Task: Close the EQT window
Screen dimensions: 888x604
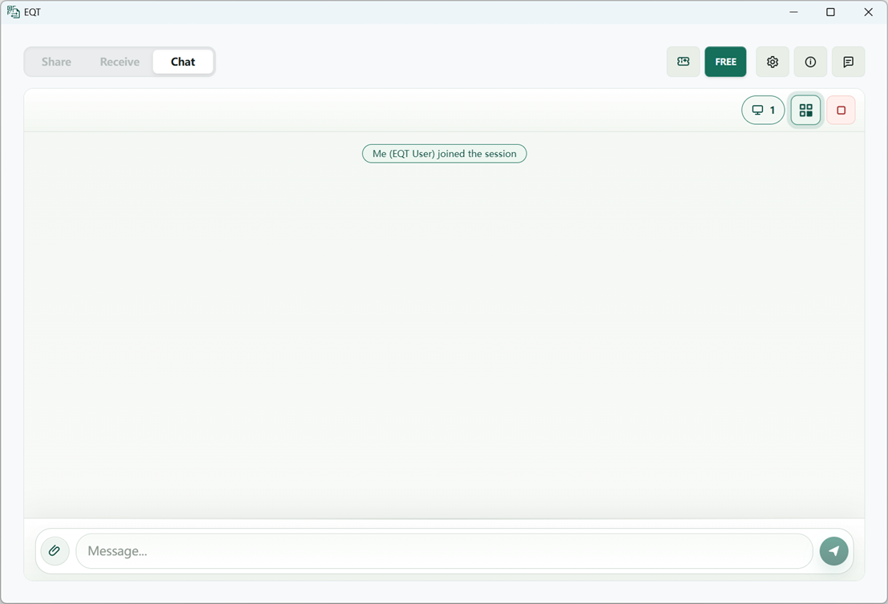Action: [x=868, y=12]
